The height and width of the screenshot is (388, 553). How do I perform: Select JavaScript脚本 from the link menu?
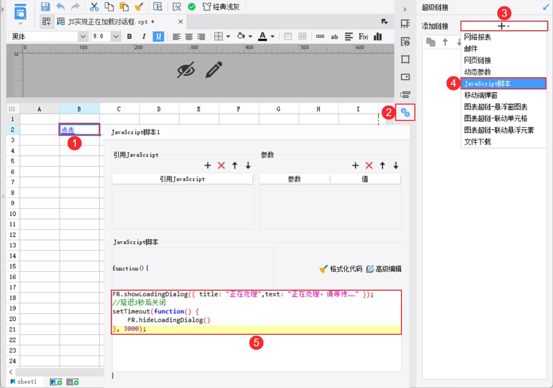point(504,83)
